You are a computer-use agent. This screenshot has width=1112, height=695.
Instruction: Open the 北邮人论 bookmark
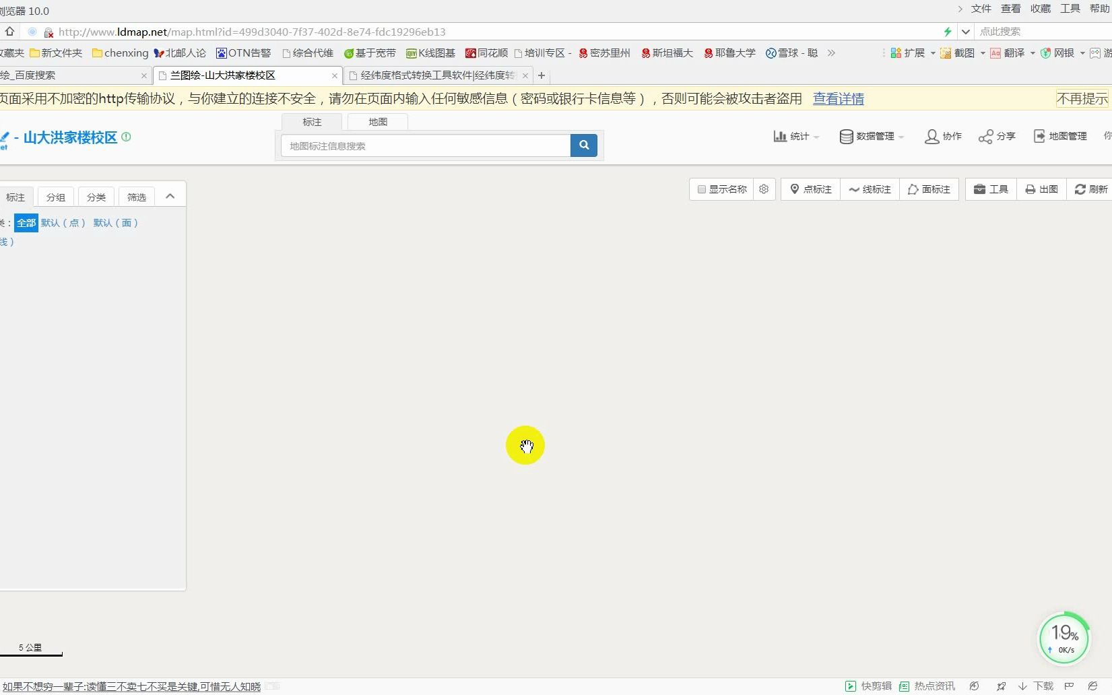click(180, 53)
